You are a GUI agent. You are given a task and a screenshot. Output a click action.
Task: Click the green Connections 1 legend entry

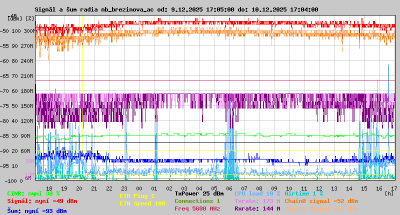click(x=197, y=201)
